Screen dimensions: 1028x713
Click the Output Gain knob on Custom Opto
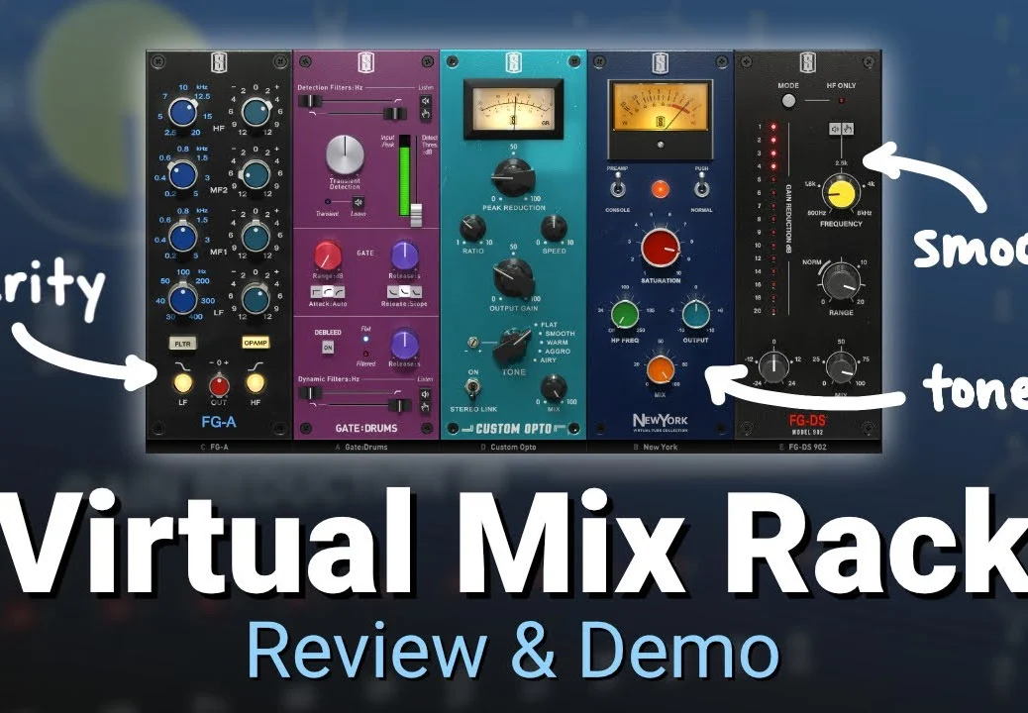[513, 276]
